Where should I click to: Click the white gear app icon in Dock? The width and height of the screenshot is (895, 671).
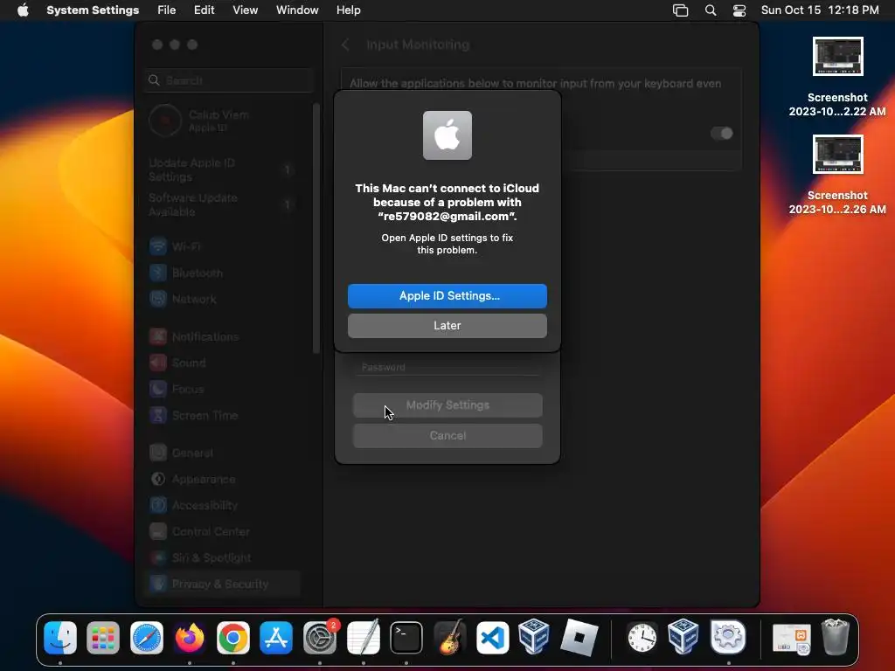point(728,637)
